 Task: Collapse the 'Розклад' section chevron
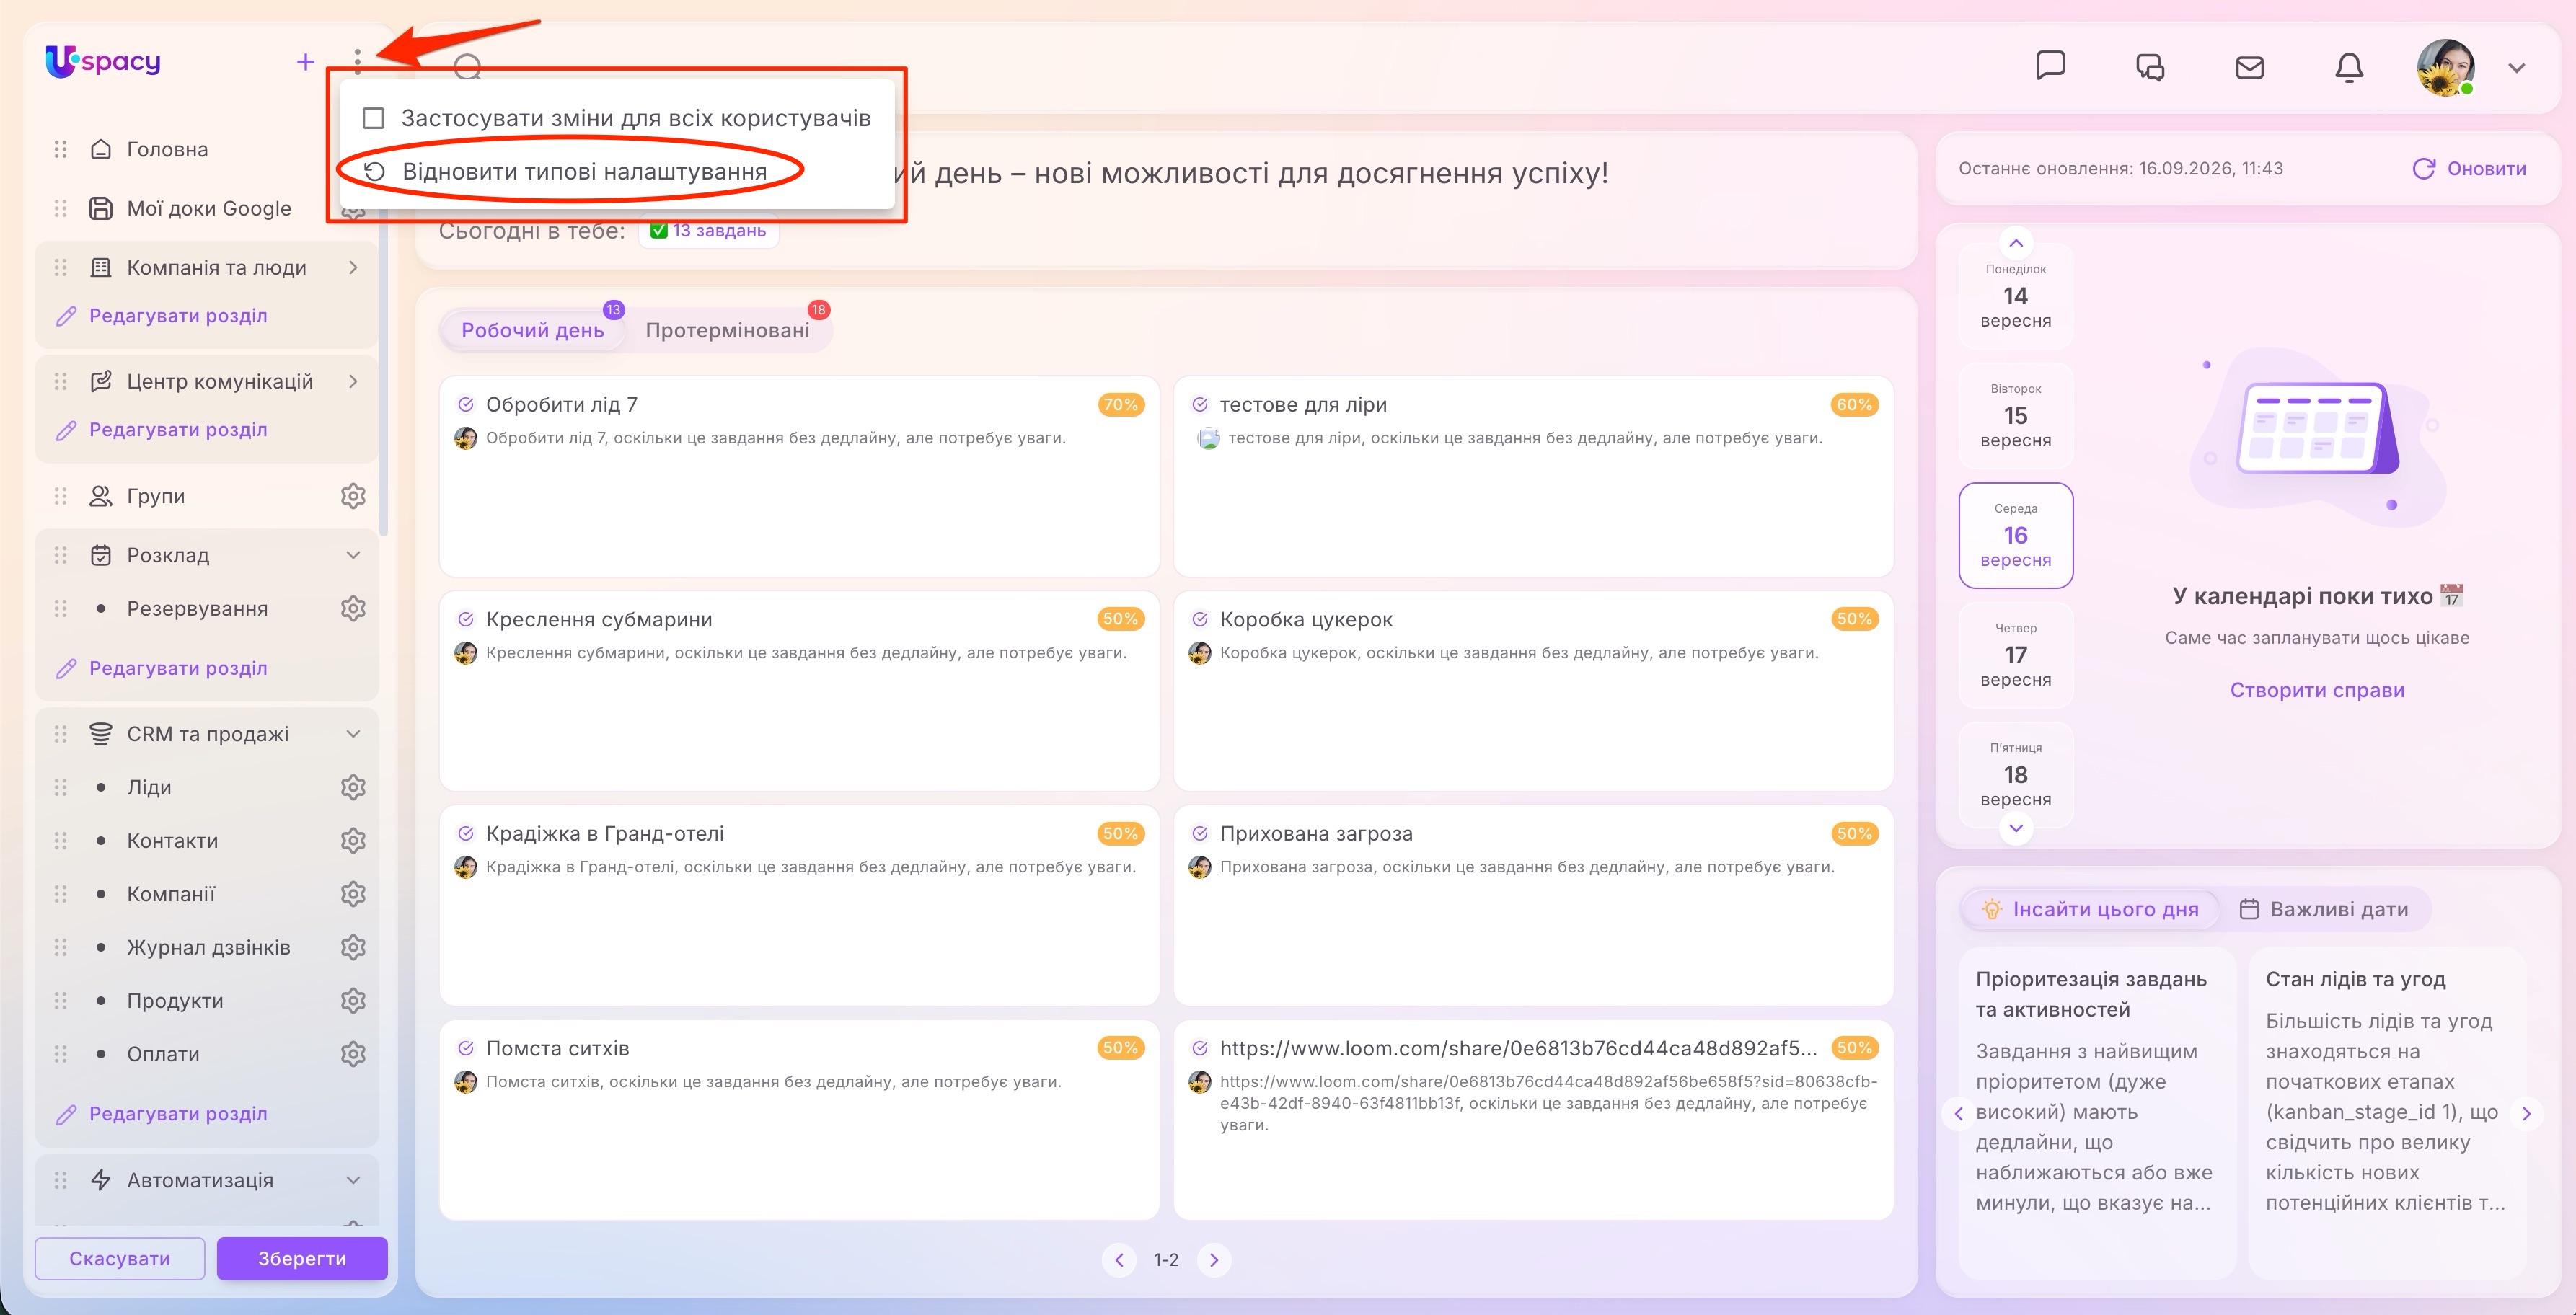pyautogui.click(x=353, y=555)
